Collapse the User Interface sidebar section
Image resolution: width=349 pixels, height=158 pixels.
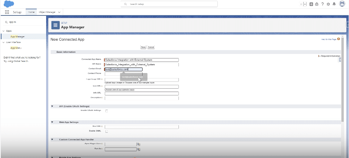click(x=4, y=42)
